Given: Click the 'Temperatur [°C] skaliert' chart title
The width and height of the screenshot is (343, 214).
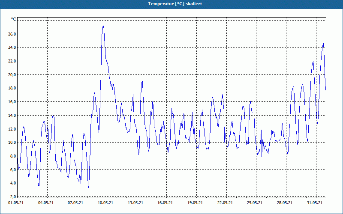Looking at the screenshot, I should [x=175, y=4].
